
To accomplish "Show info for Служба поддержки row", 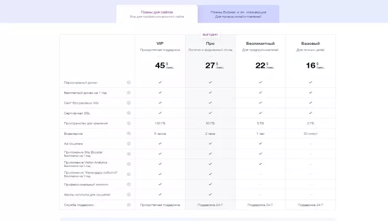I will point(129,205).
